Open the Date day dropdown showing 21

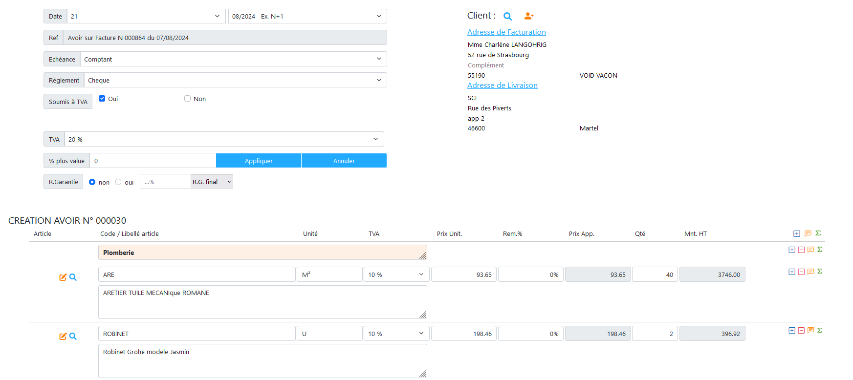(146, 16)
